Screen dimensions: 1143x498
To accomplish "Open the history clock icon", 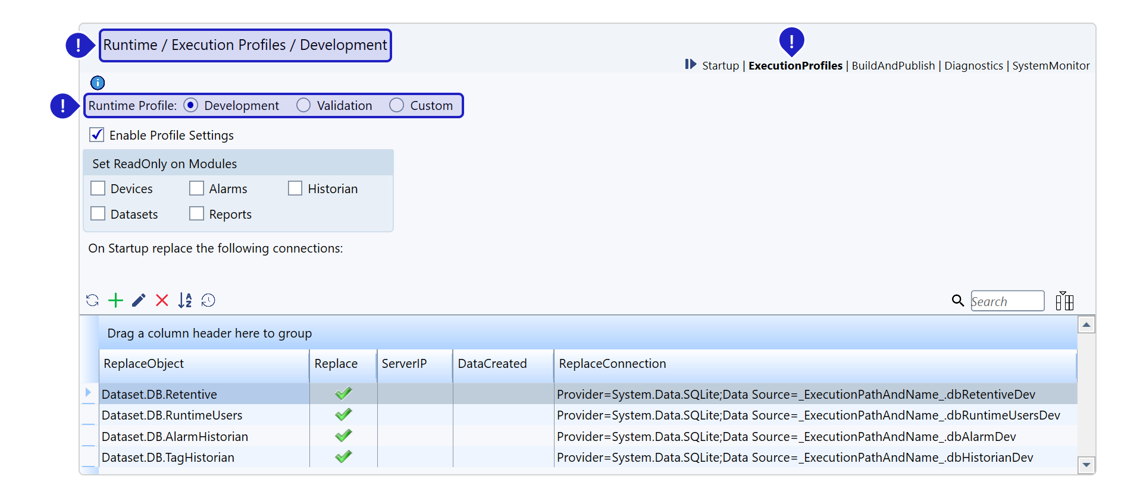I will click(208, 301).
